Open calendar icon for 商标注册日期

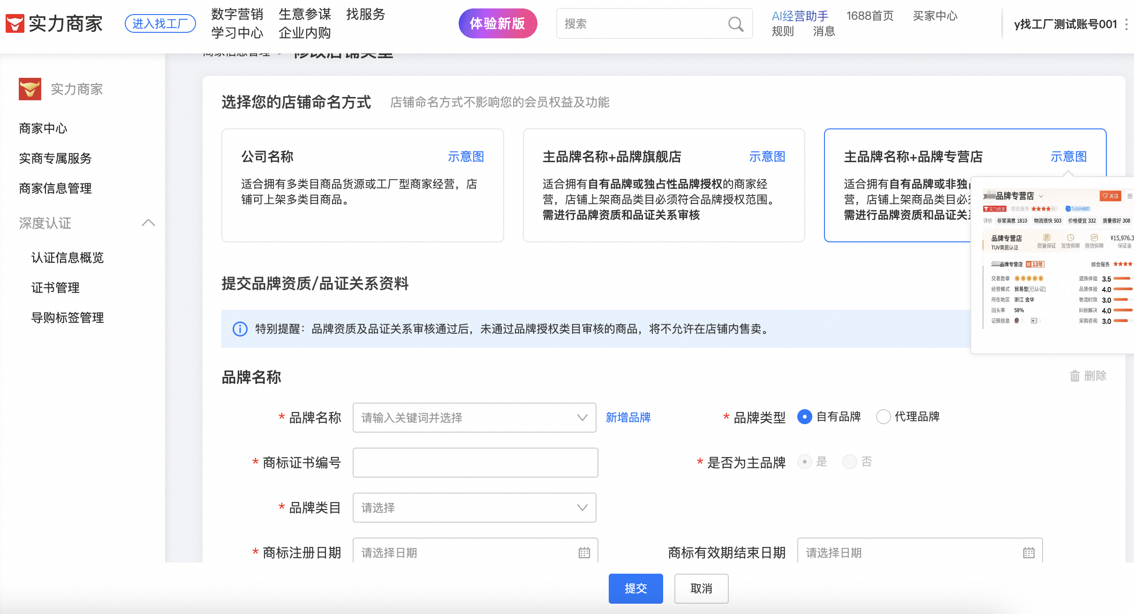pos(584,553)
